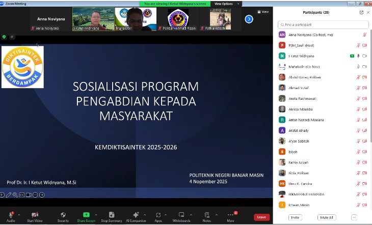
Task: Pop out the Participants panel
Action: click(x=361, y=13)
